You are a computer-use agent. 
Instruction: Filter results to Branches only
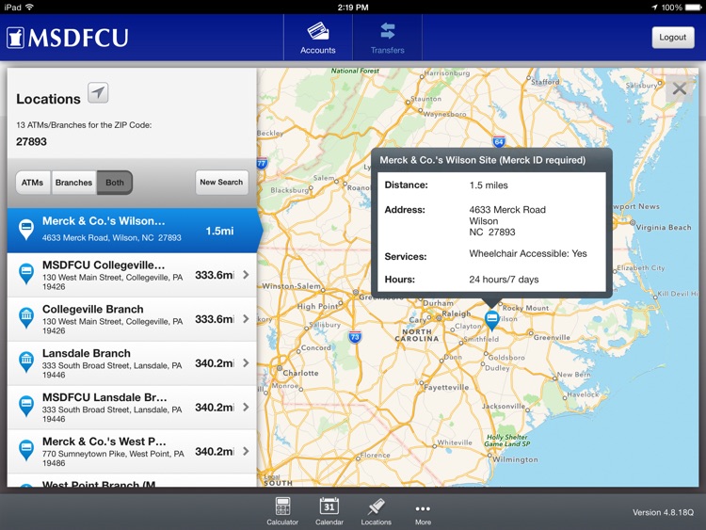coord(73,183)
